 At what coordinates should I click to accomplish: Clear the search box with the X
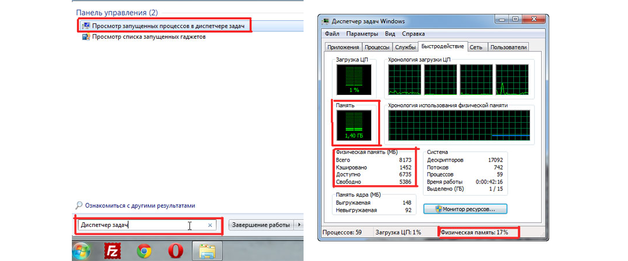click(210, 225)
